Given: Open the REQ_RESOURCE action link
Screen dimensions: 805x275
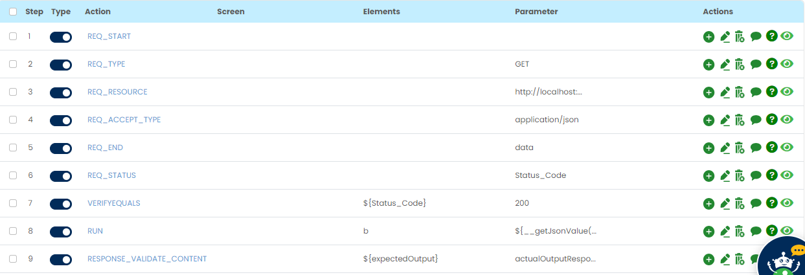Looking at the screenshot, I should (x=117, y=92).
